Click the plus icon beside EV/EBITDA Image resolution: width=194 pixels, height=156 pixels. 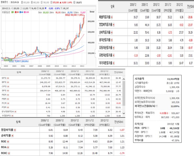[x=15, y=112]
